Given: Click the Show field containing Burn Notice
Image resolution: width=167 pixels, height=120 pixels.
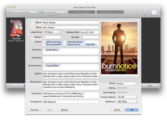Looking at the screenshot, I should point(71,27).
